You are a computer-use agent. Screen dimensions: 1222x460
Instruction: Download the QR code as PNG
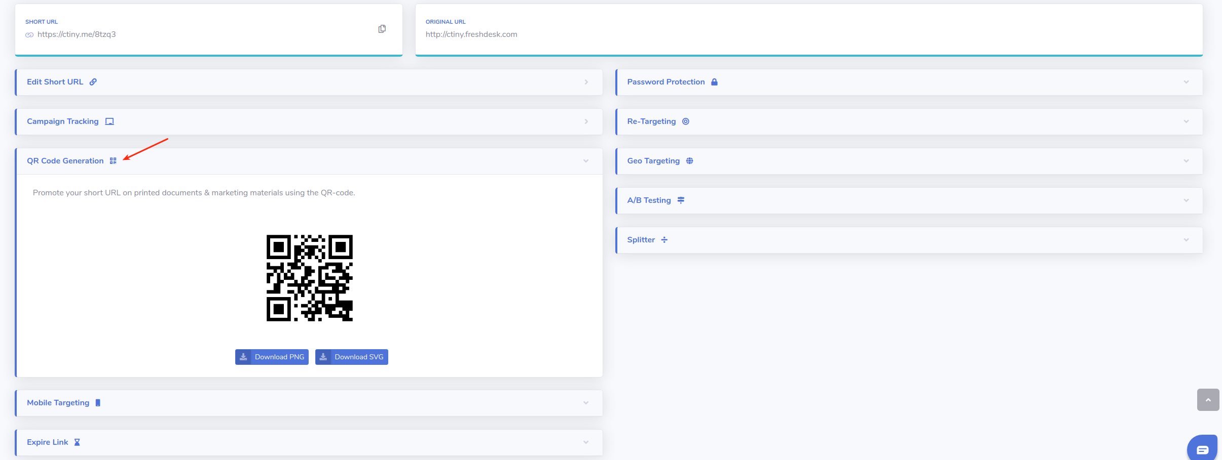pos(272,357)
